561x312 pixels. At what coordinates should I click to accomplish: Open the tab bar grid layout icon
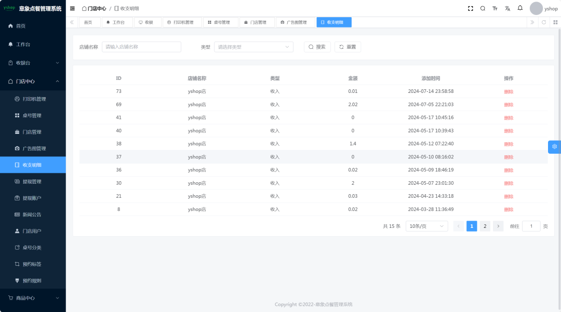point(555,22)
